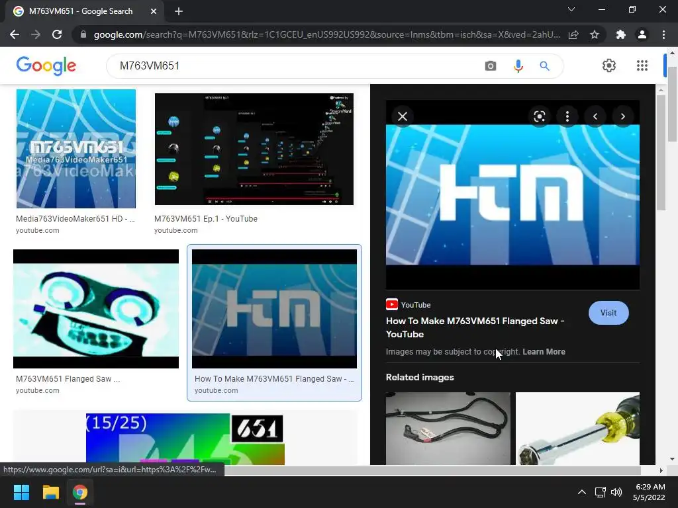This screenshot has width=678, height=508.
Task: Click the Google Lens icon in preview
Action: 539,116
